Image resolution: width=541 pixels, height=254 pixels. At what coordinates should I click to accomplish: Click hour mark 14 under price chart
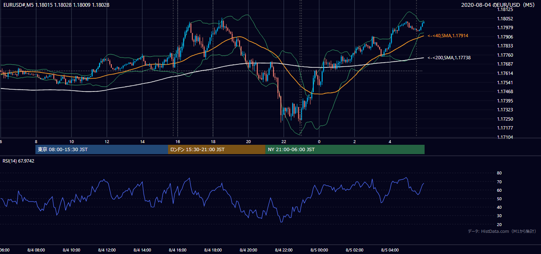pyautogui.click(x=143, y=142)
